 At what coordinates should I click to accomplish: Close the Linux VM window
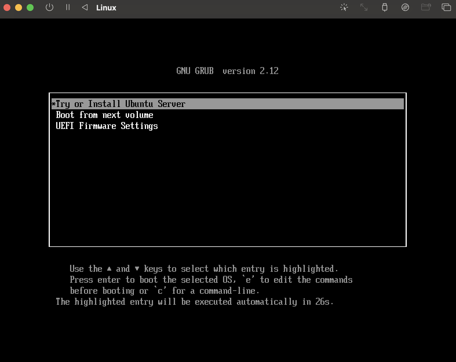click(7, 8)
